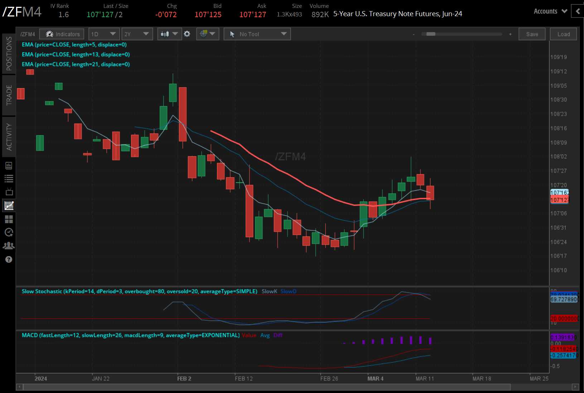The height and width of the screenshot is (393, 584).
Task: Click the 69.727890 stochastic value label
Action: click(x=564, y=299)
